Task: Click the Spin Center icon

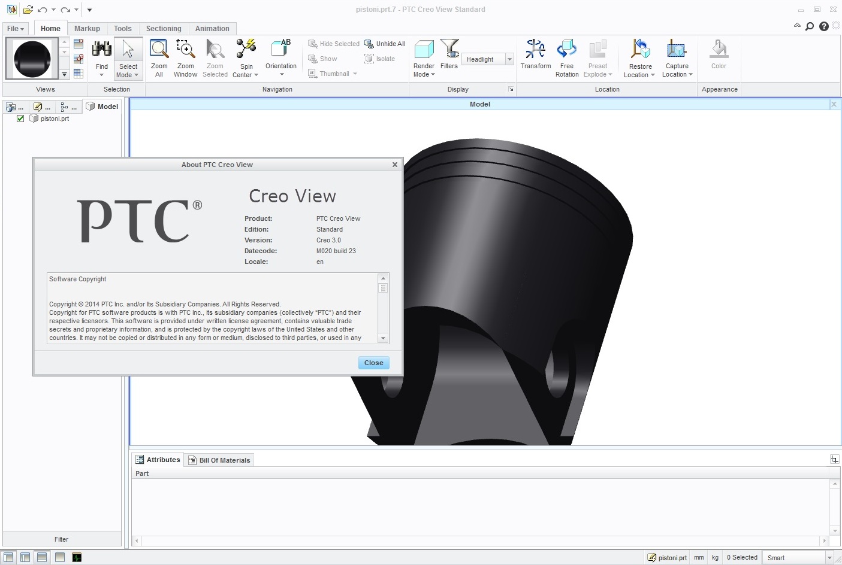Action: coord(246,48)
